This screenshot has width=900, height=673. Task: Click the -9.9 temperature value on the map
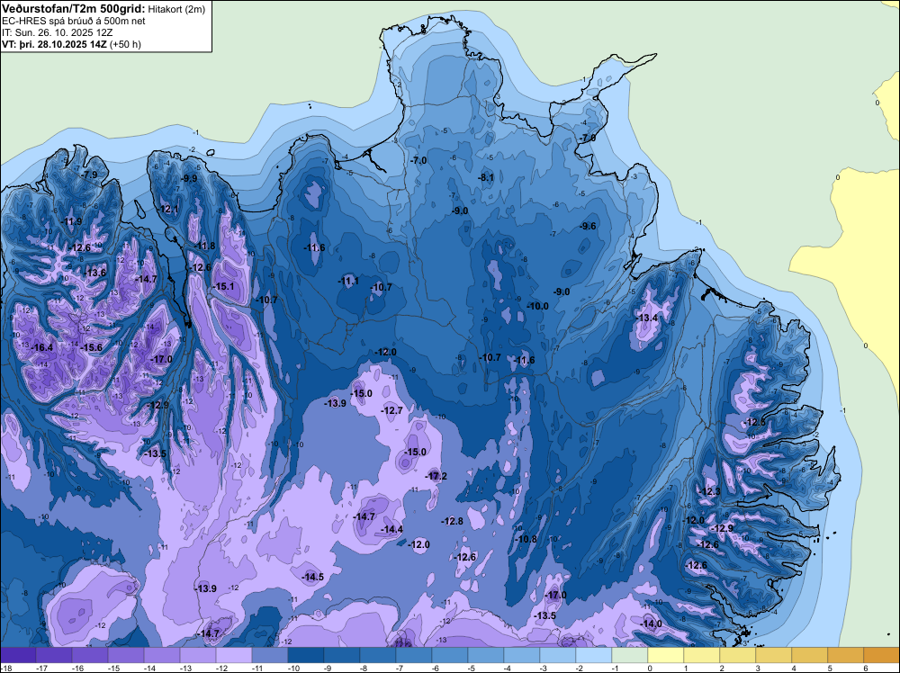[188, 178]
